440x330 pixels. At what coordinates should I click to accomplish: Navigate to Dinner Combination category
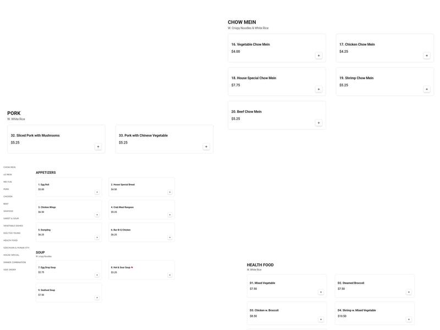(15, 262)
